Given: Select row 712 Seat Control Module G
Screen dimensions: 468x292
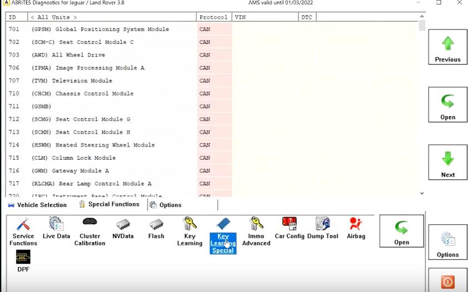Looking at the screenshot, I should (x=212, y=119).
